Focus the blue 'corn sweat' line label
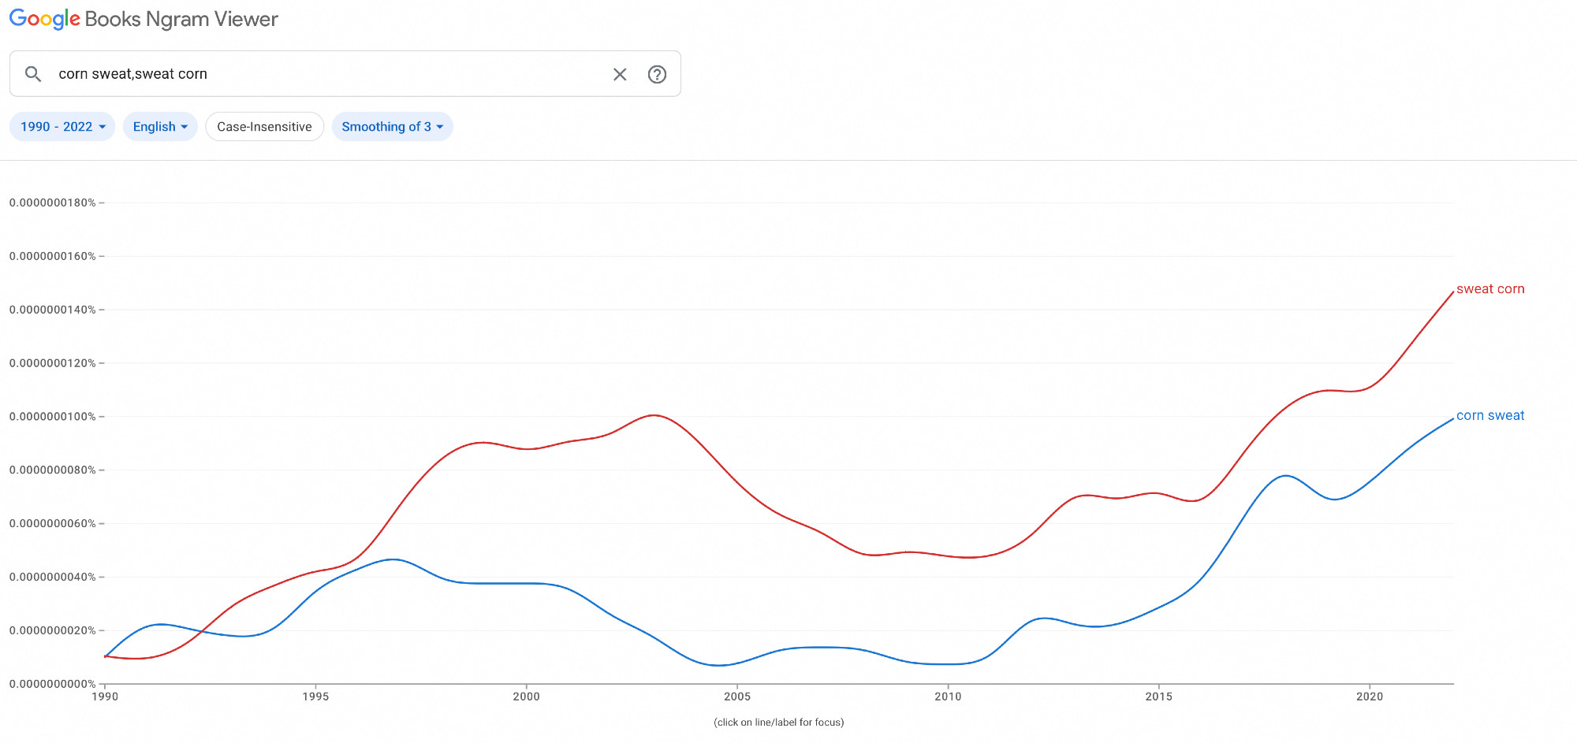 1490,415
